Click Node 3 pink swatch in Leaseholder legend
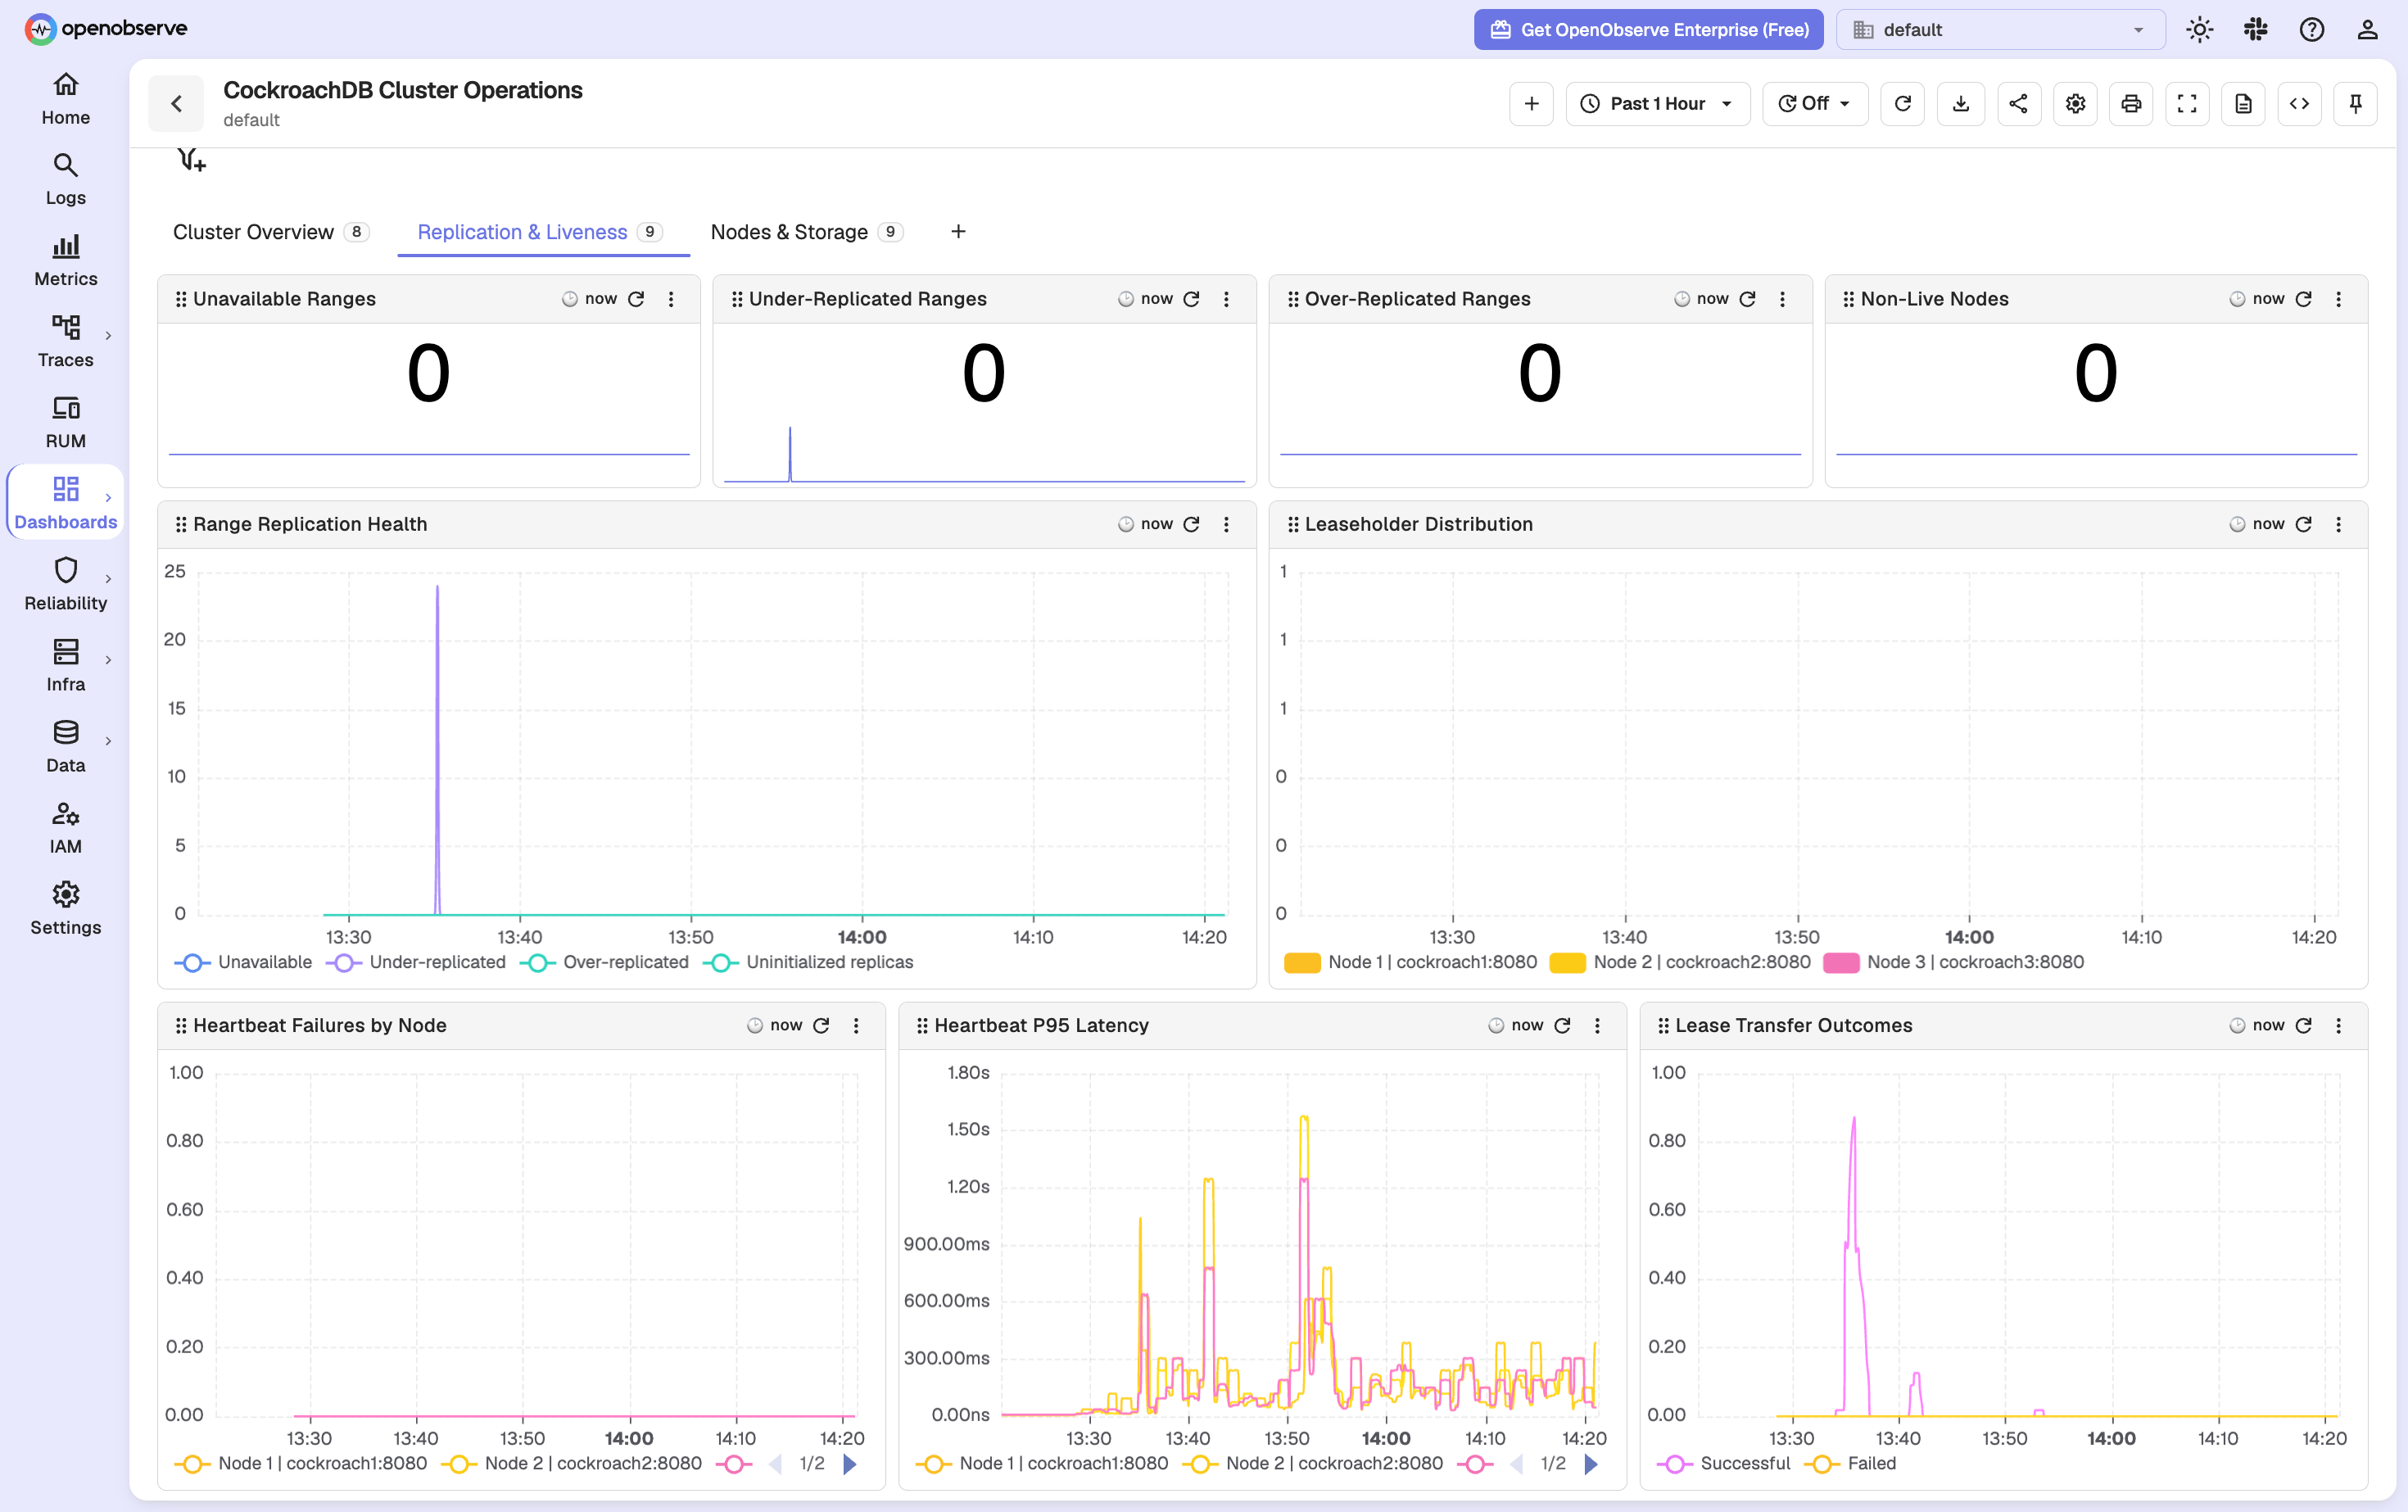This screenshot has height=1512, width=2408. point(1841,963)
